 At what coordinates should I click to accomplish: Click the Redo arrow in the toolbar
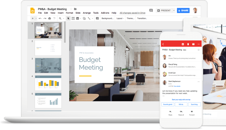click(x=45, y=19)
